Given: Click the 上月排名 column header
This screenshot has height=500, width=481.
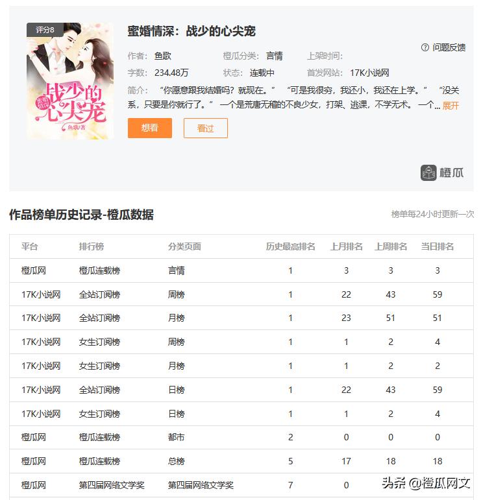Looking at the screenshot, I should point(347,246).
